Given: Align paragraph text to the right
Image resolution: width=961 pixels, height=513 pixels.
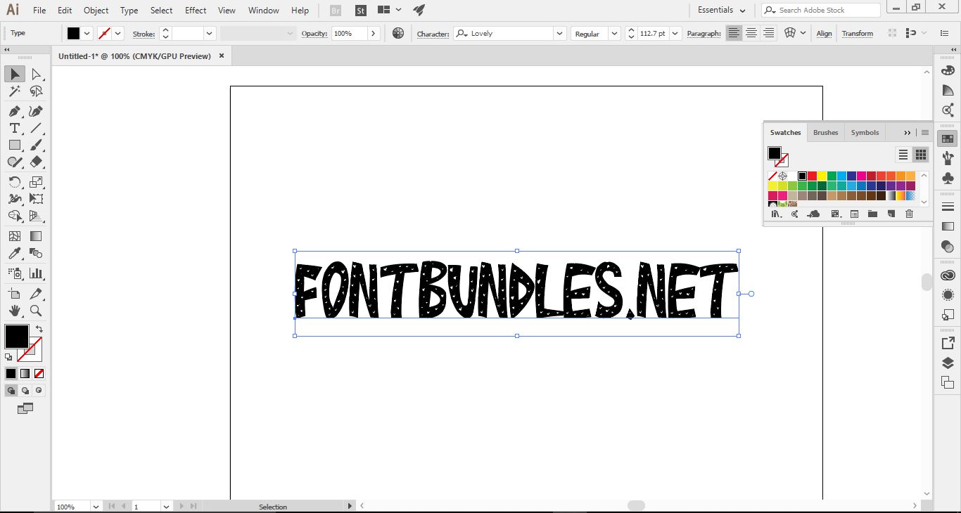Looking at the screenshot, I should pos(768,33).
